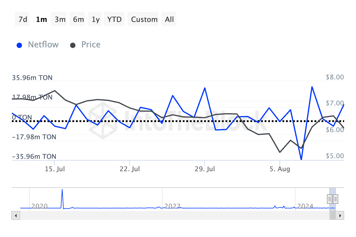Choose the 1y time range
Image resolution: width=356 pixels, height=237 pixels.
96,20
